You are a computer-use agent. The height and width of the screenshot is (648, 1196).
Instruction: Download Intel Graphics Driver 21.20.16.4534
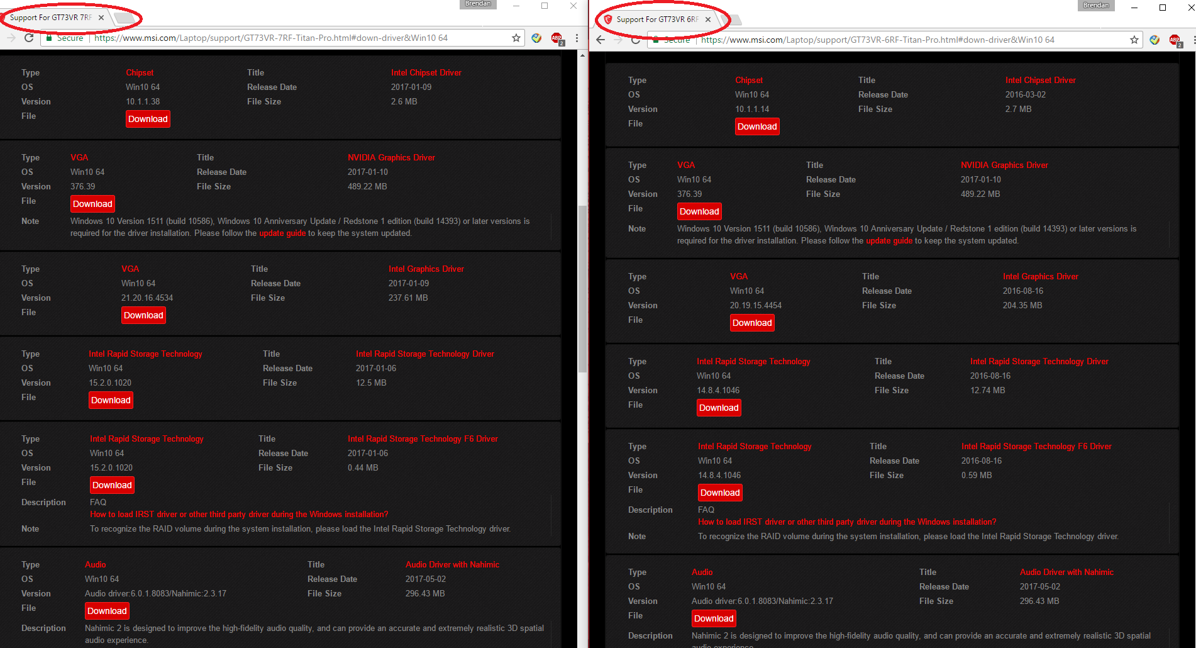coord(143,315)
